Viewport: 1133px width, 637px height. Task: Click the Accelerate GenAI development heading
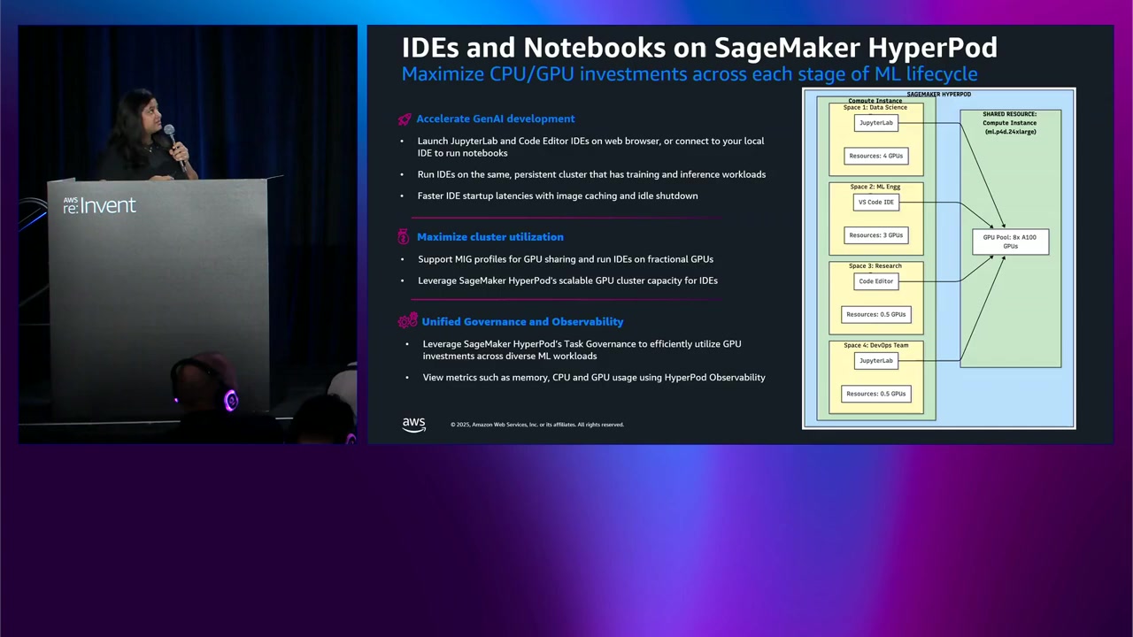pos(496,119)
